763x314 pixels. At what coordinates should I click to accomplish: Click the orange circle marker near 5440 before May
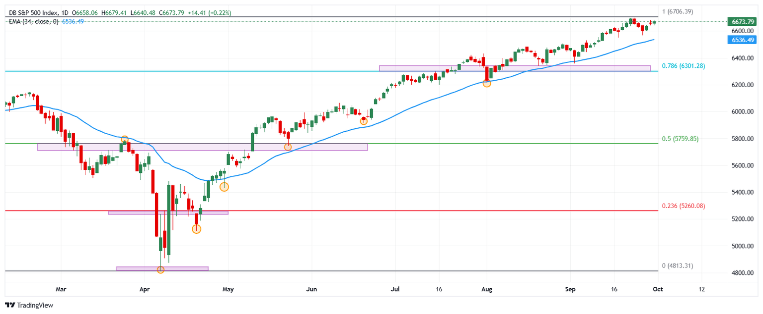tap(224, 187)
